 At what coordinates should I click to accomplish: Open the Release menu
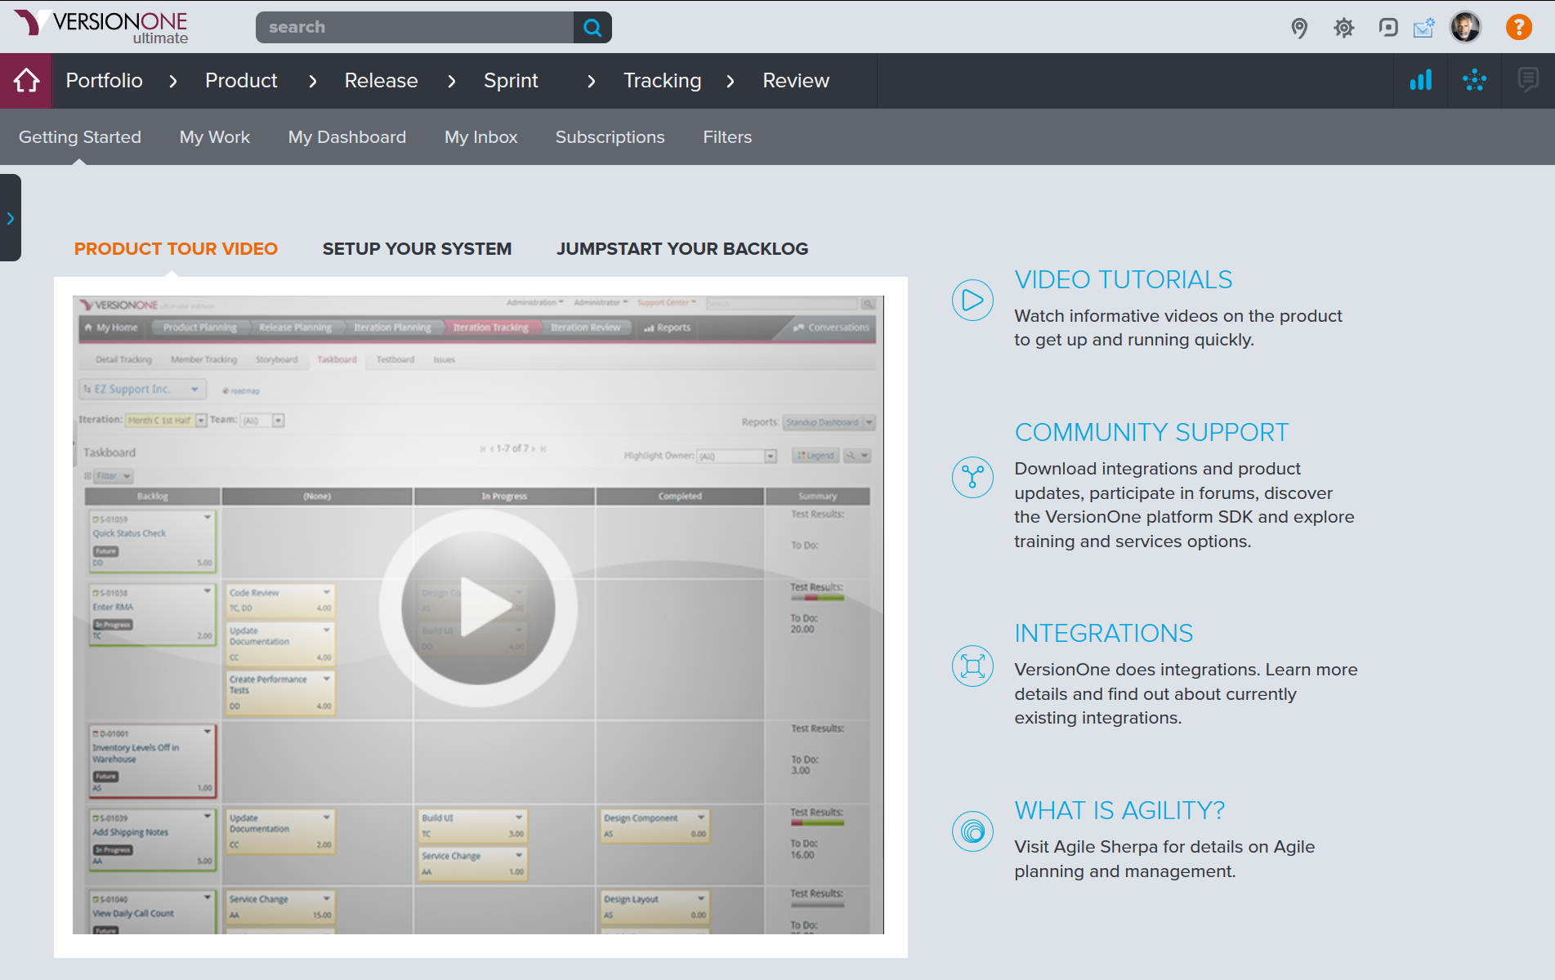(381, 81)
